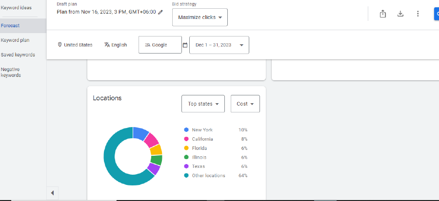439x201 pixels.
Task: Click the Locations card heading
Action: coord(107,98)
